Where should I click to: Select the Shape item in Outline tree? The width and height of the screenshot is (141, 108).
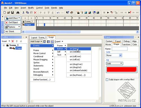[x=19, y=48]
